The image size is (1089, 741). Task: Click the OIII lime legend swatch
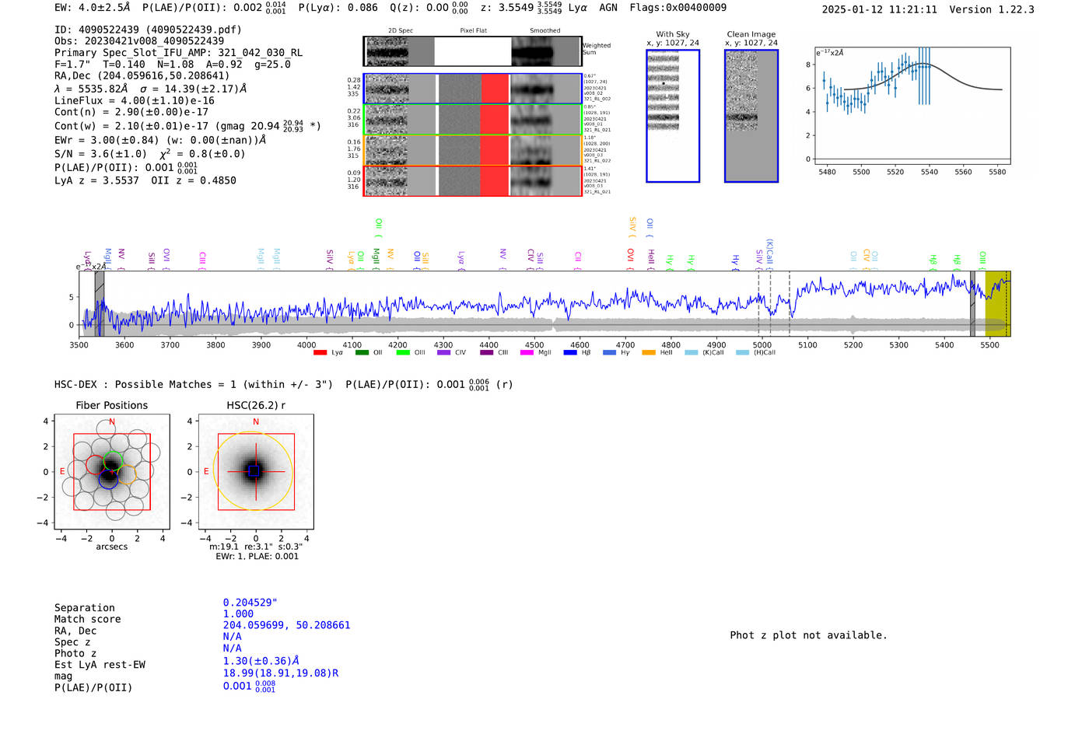click(403, 352)
